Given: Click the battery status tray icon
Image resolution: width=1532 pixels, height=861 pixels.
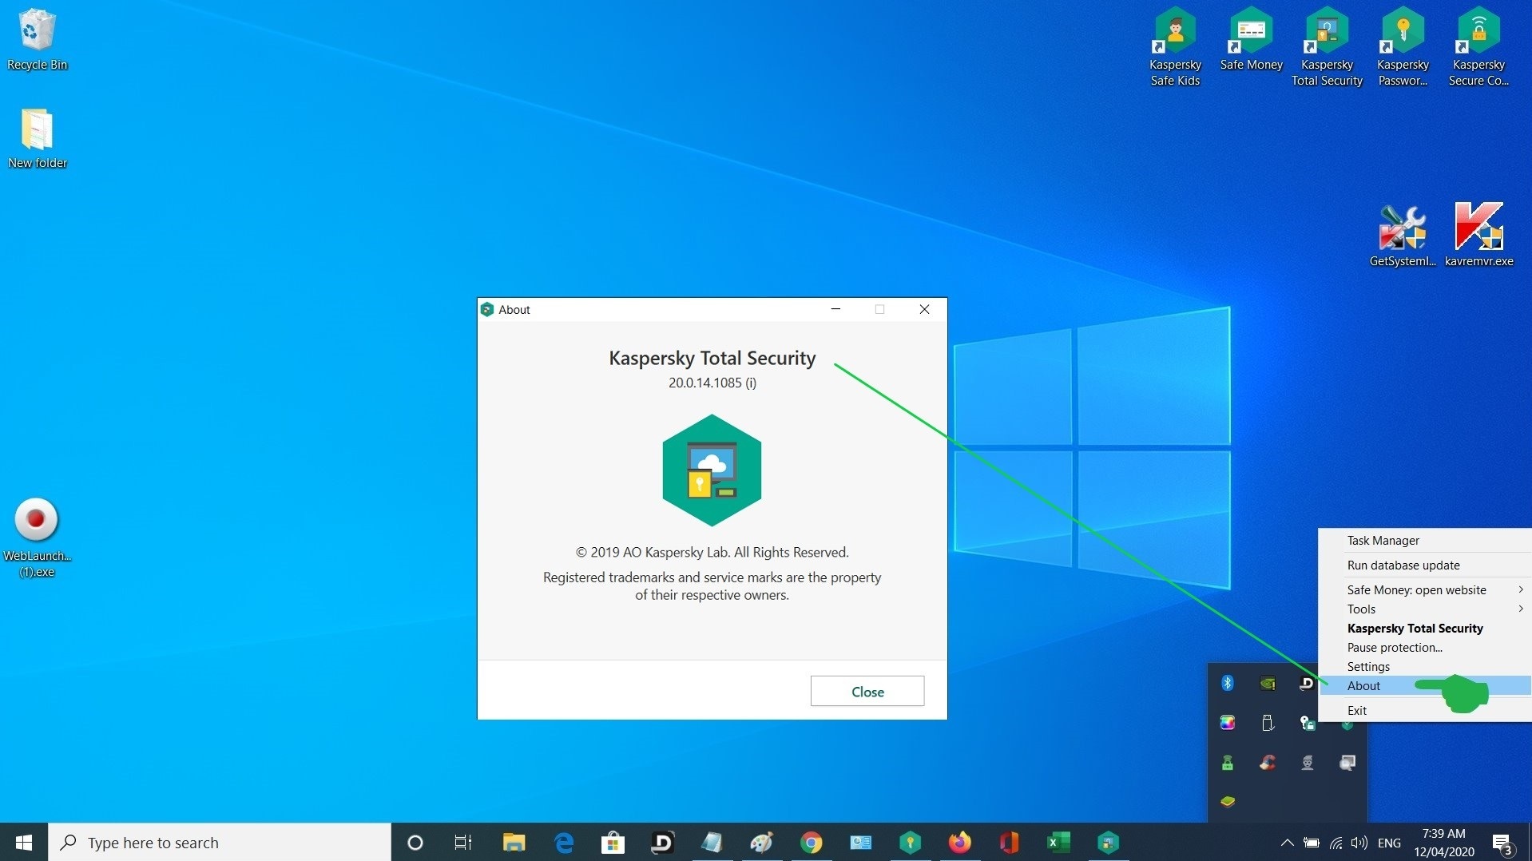Looking at the screenshot, I should click(x=1312, y=843).
